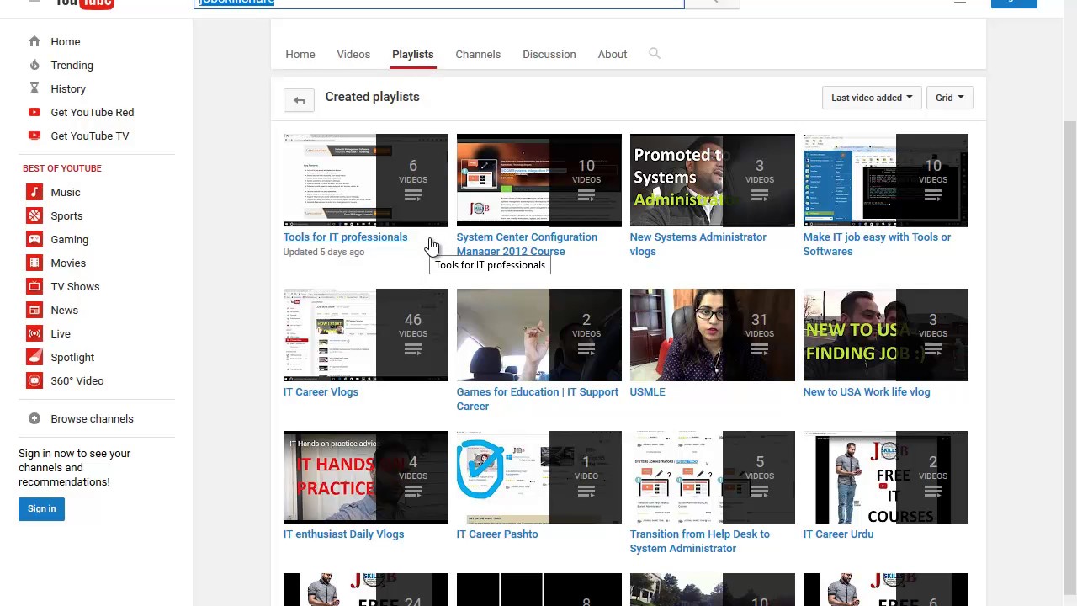Open New to USA Work life vlog link
Screen dimensions: 1077x606
click(x=866, y=391)
